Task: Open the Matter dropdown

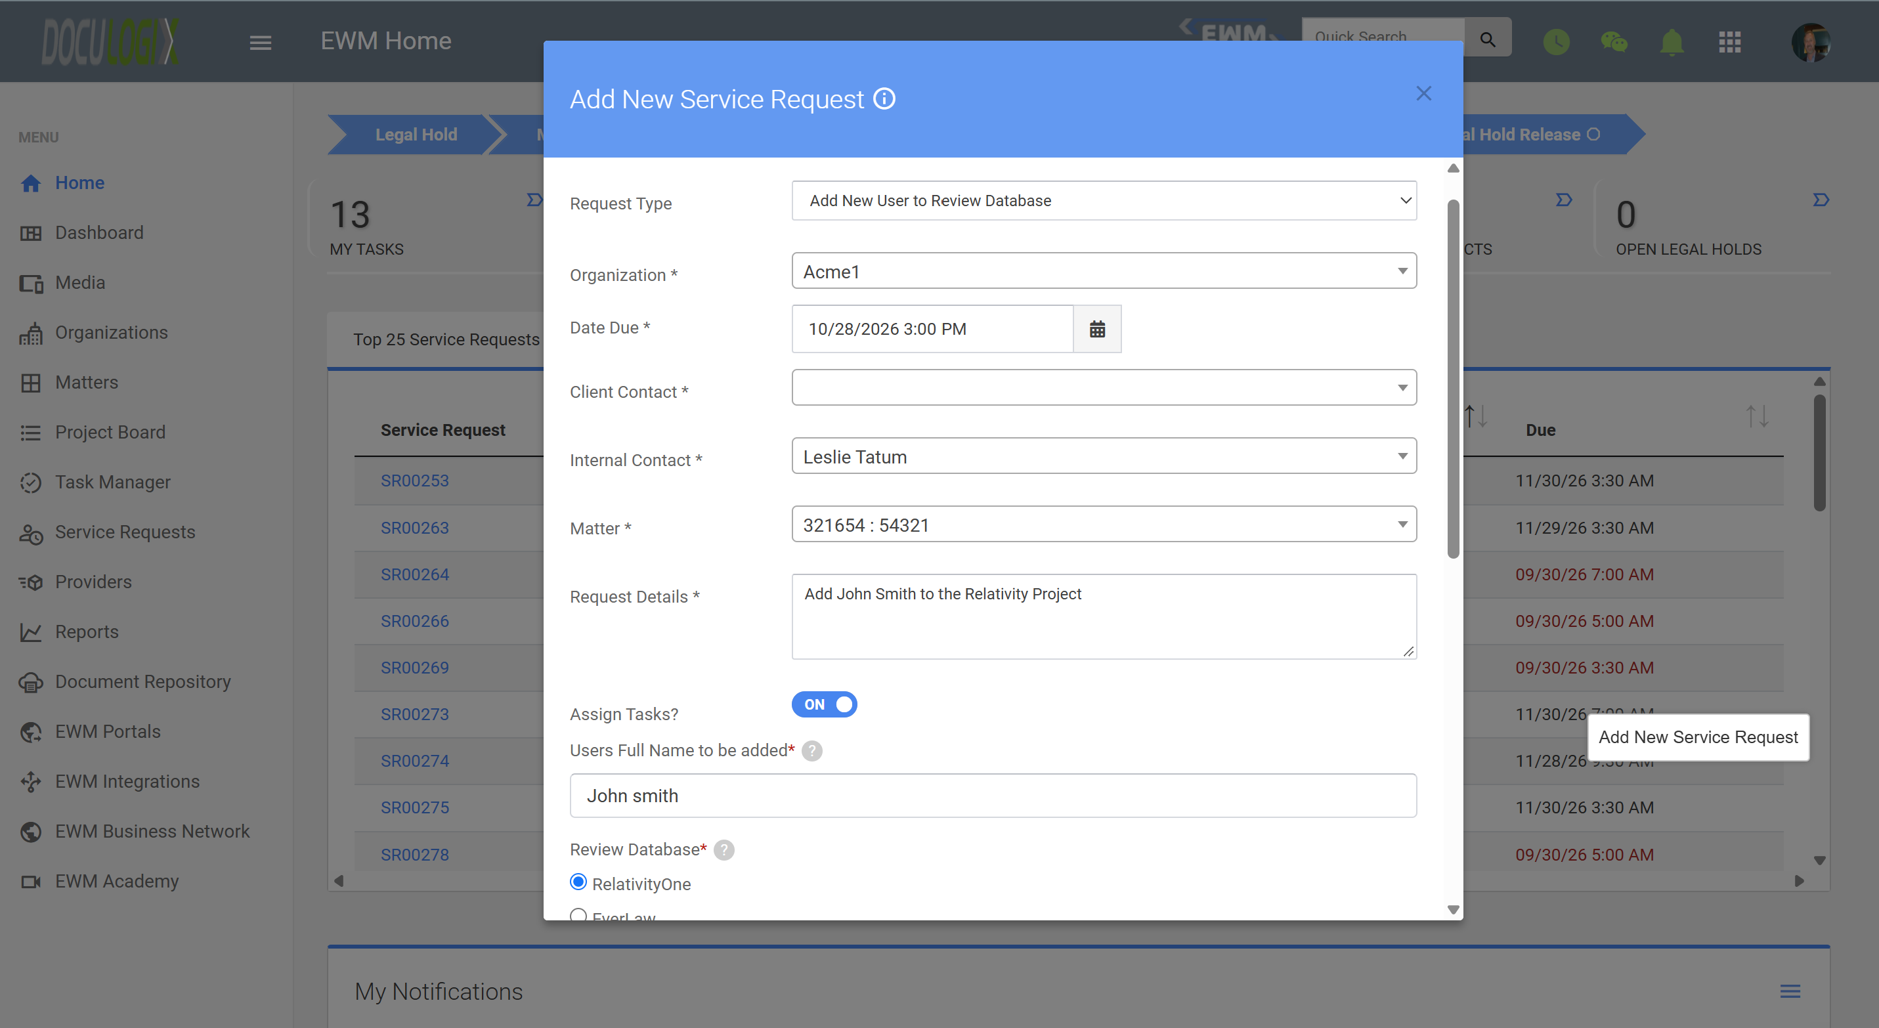Action: (x=1104, y=525)
